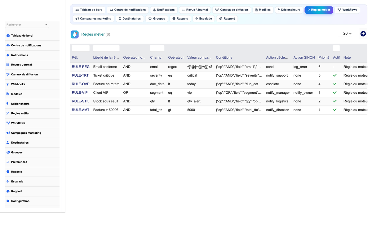Open the RULE-TKT reference link
Viewport: 372px width, 242px height.
(x=80, y=75)
